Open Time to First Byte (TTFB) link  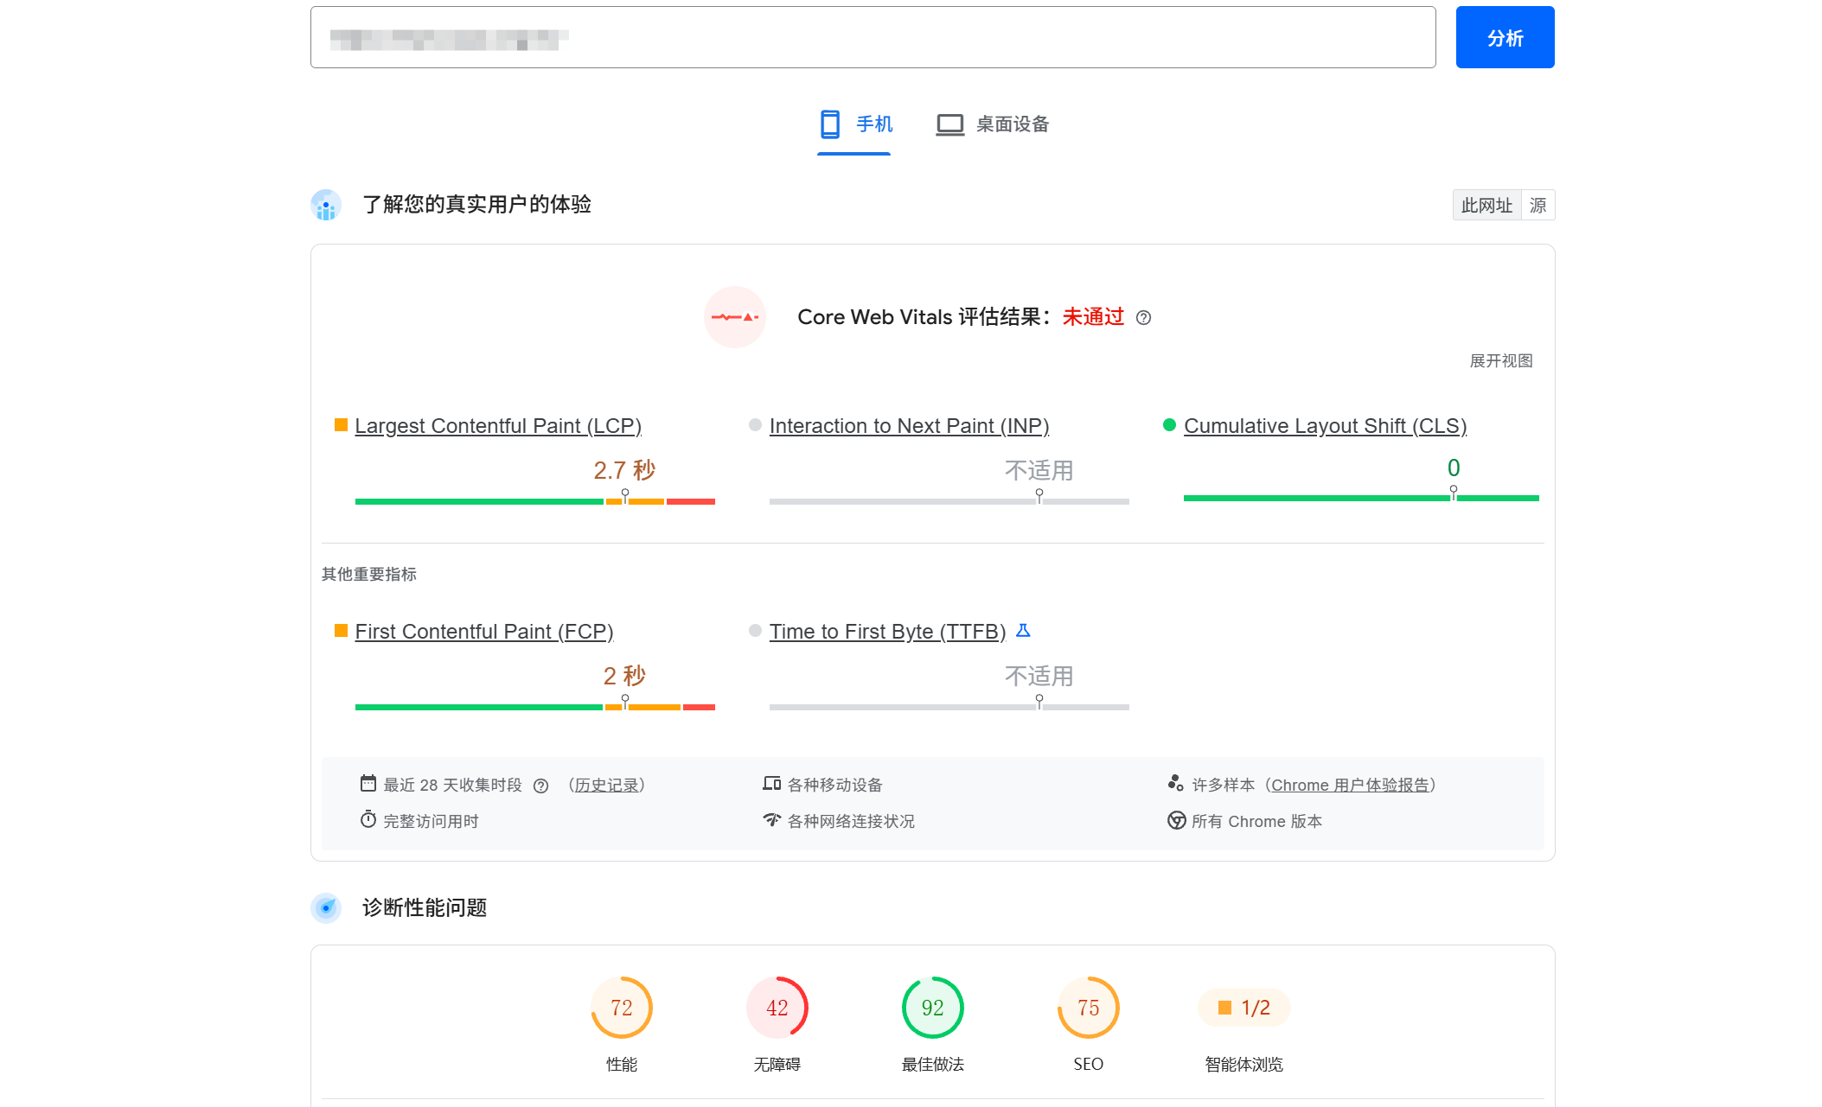click(887, 632)
